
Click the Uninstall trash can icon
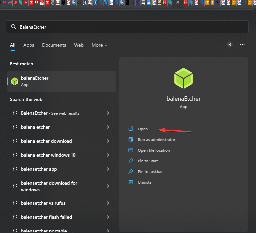131,182
